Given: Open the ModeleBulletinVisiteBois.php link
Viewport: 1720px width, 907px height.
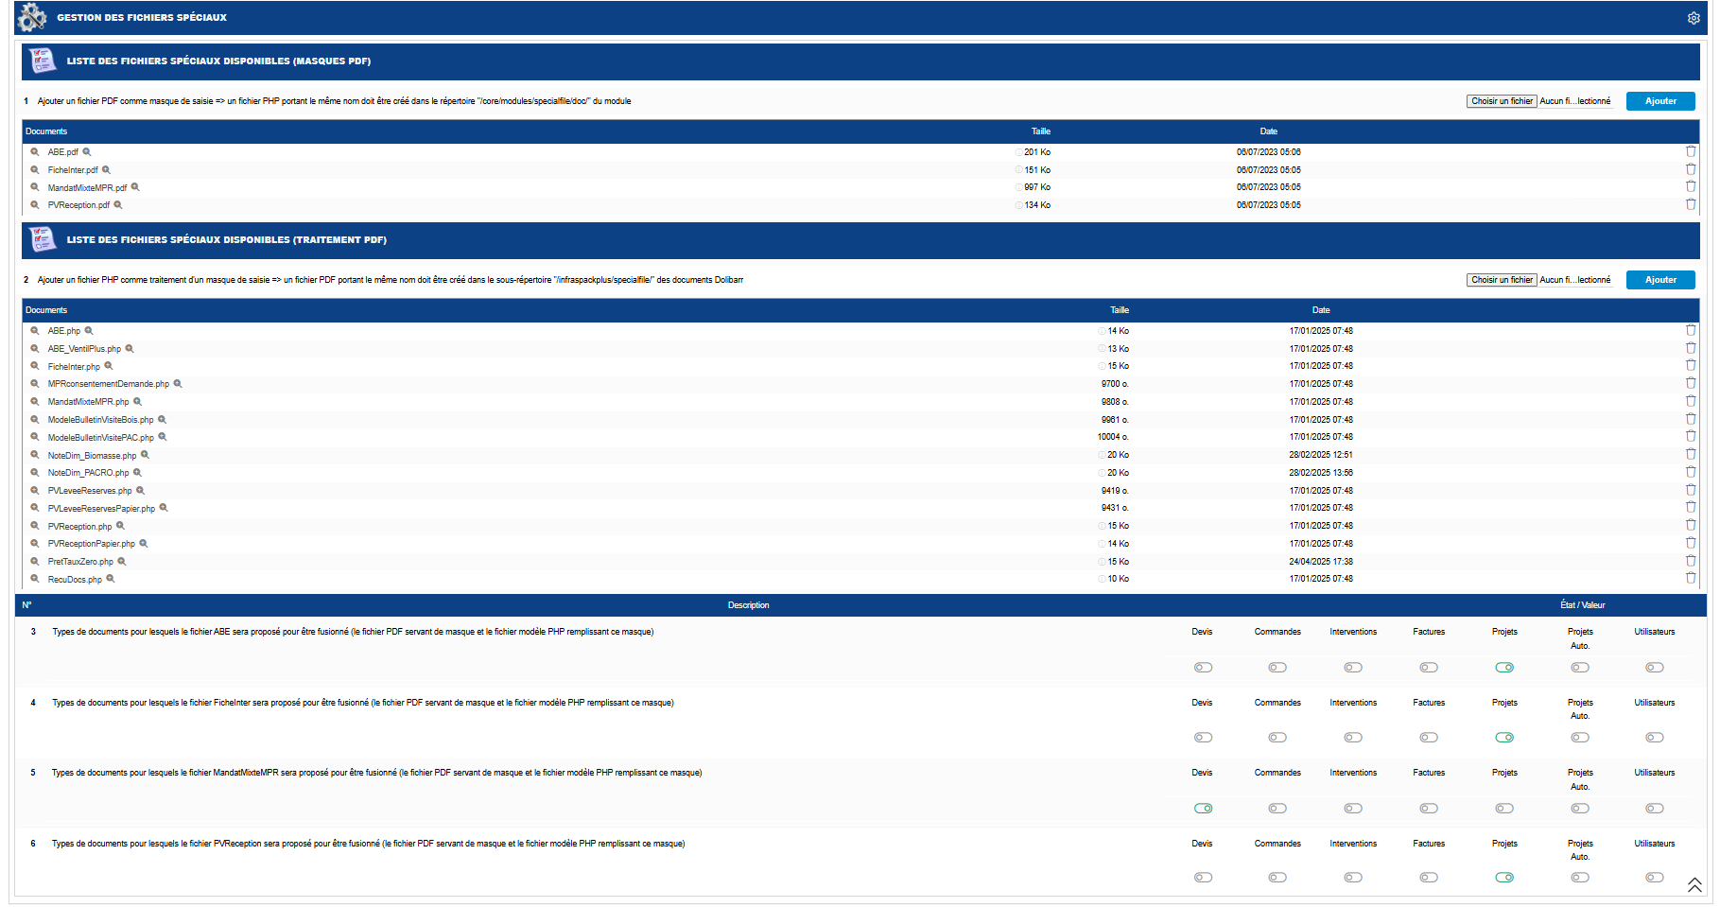Looking at the screenshot, I should pos(100,420).
